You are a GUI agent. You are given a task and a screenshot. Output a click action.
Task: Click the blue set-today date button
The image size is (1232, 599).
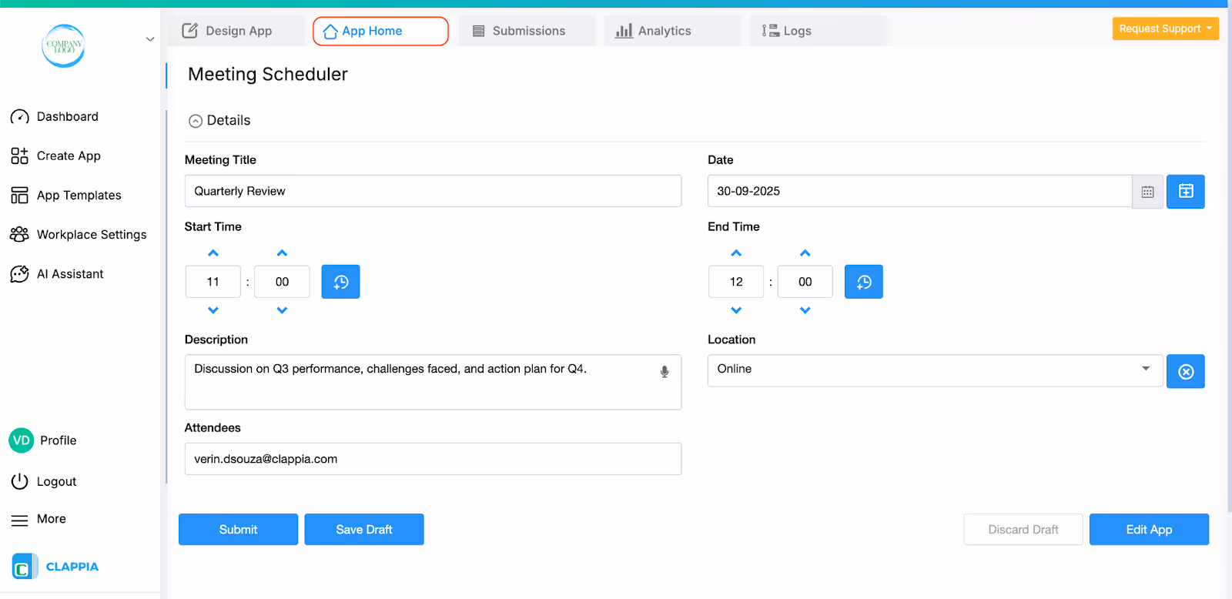tap(1185, 192)
